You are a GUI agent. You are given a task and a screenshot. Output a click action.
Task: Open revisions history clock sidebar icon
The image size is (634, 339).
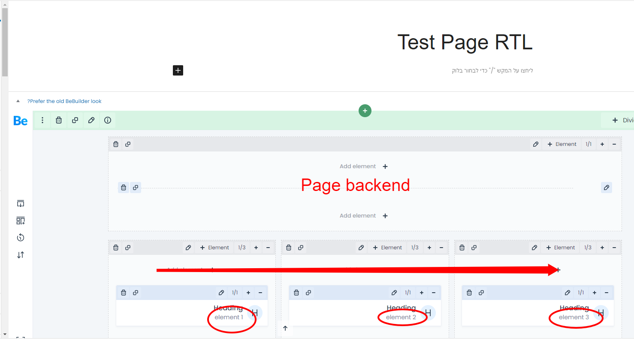tap(21, 238)
